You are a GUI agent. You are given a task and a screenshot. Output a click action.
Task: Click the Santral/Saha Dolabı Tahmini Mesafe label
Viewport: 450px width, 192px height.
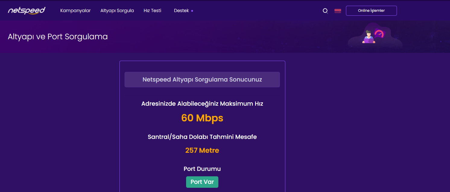point(202,137)
